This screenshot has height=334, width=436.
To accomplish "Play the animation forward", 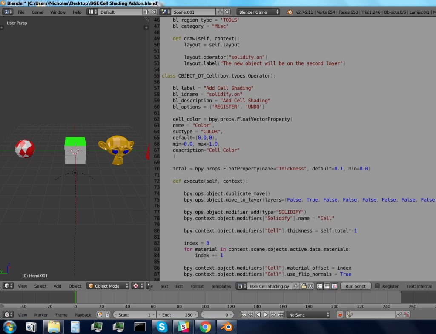I will (x=266, y=314).
